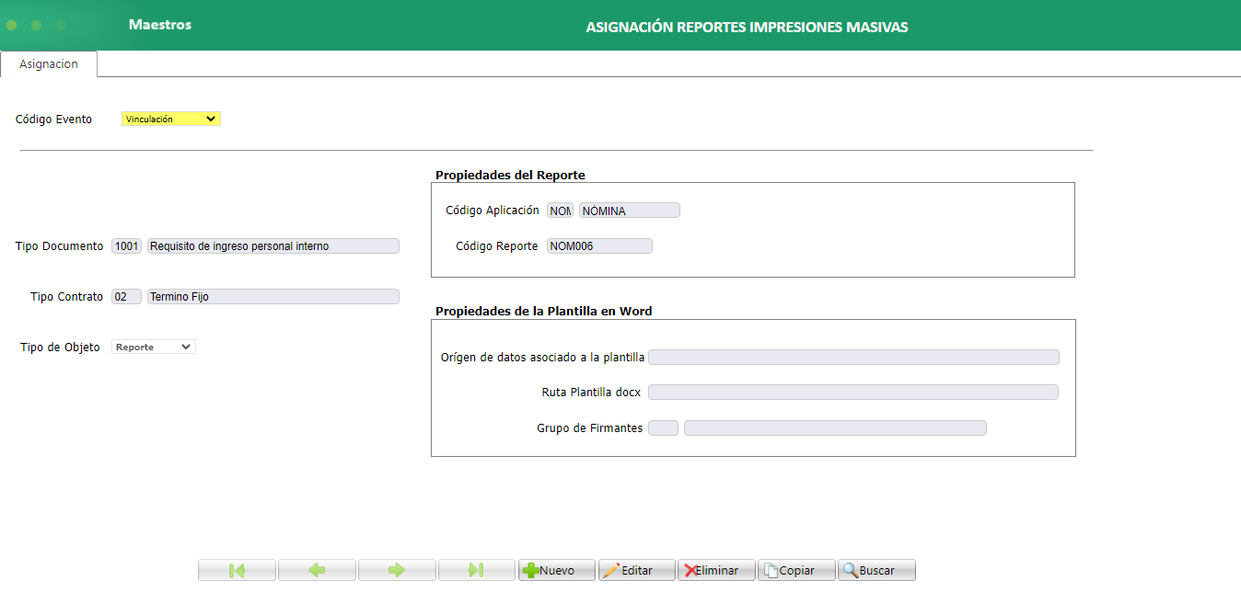Click the Nuevo button
The width and height of the screenshot is (1241, 604).
[x=557, y=570]
